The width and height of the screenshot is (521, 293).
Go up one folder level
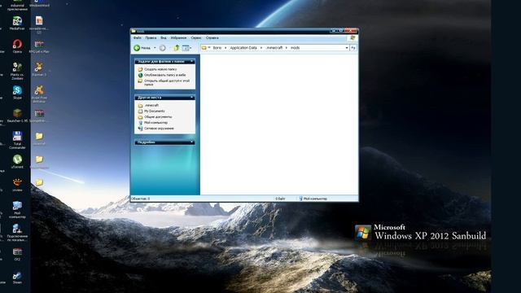[176, 48]
